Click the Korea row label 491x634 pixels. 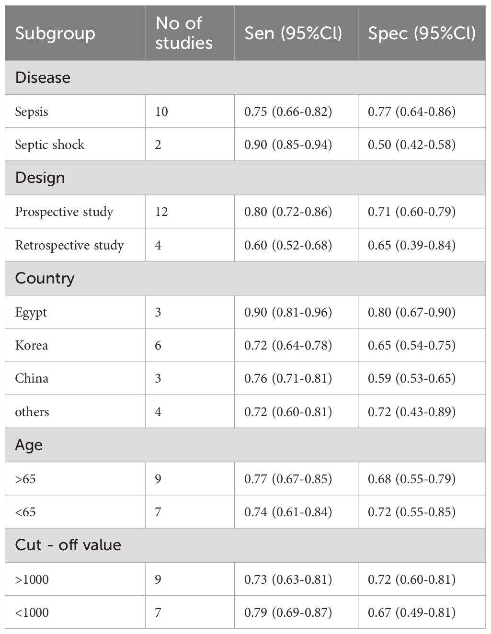tap(32, 345)
